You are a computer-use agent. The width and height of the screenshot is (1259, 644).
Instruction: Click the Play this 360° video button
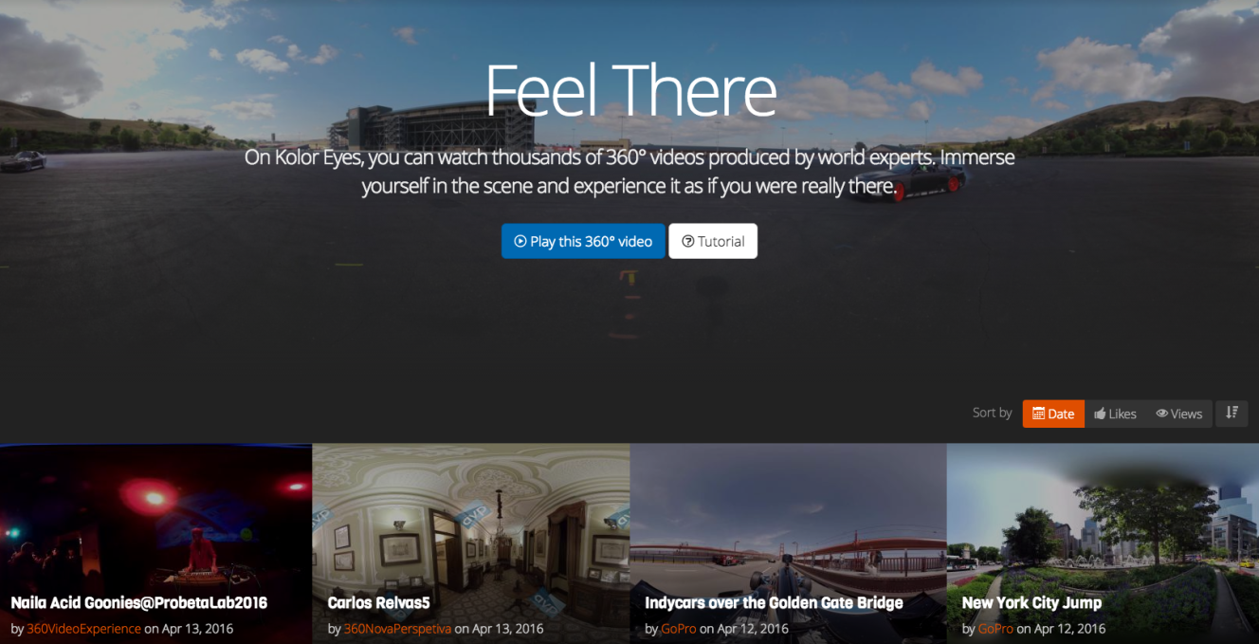point(583,241)
